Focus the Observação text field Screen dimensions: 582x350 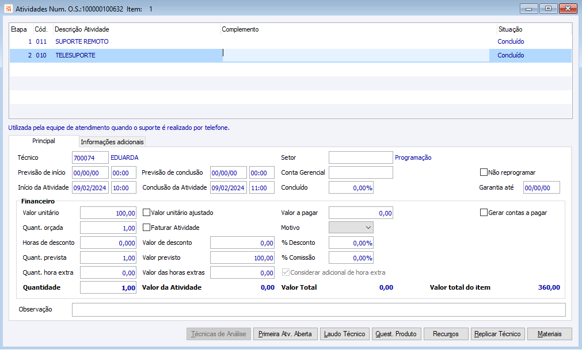[318, 310]
